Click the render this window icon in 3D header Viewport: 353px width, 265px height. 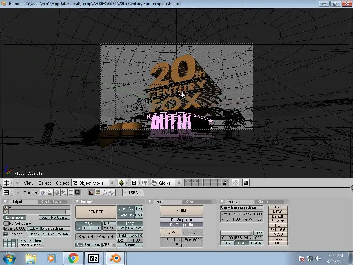pos(245,183)
